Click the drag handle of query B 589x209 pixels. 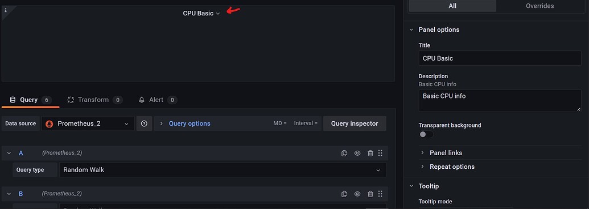(x=380, y=194)
